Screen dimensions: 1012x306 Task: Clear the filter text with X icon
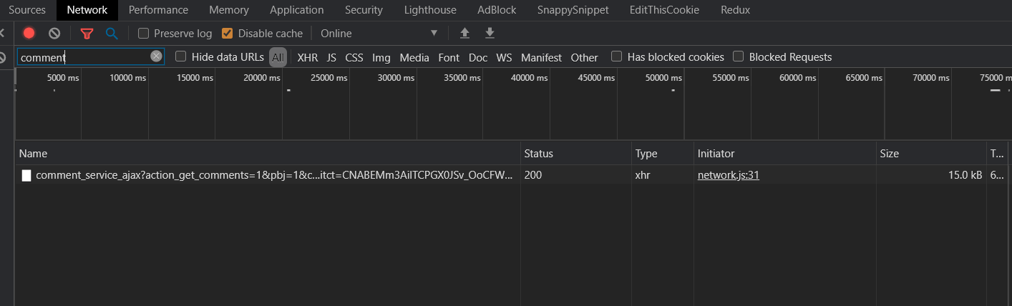156,56
